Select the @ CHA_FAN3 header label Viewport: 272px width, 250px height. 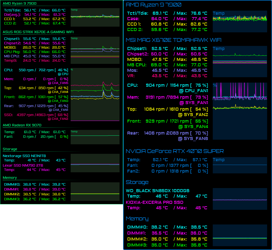tap(58, 101)
